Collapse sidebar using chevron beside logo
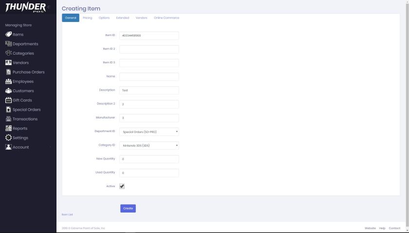The width and height of the screenshot is (409, 233). pos(49,7)
